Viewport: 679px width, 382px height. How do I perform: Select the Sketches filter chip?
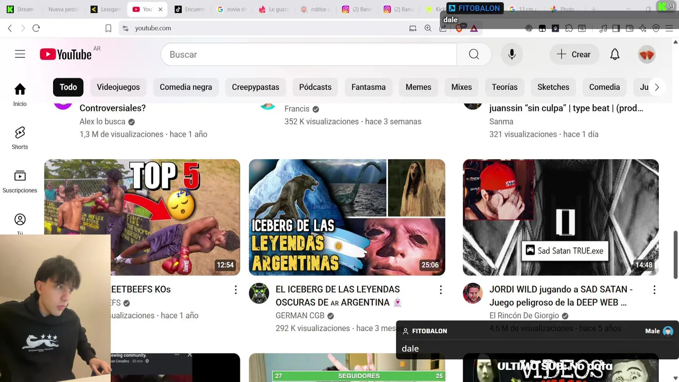pos(553,87)
